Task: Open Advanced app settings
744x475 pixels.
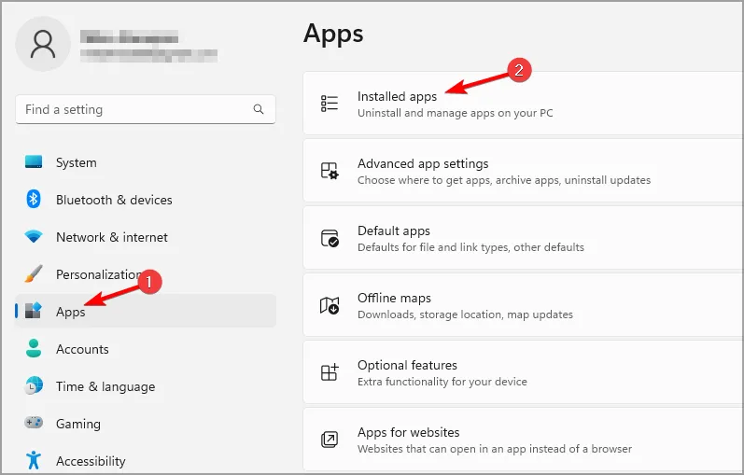Action: click(x=524, y=171)
